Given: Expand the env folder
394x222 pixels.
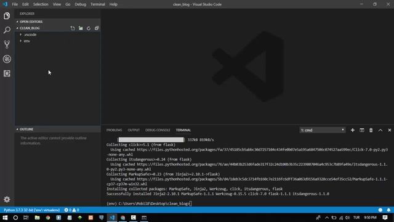Looking at the screenshot, I should click(x=26, y=41).
